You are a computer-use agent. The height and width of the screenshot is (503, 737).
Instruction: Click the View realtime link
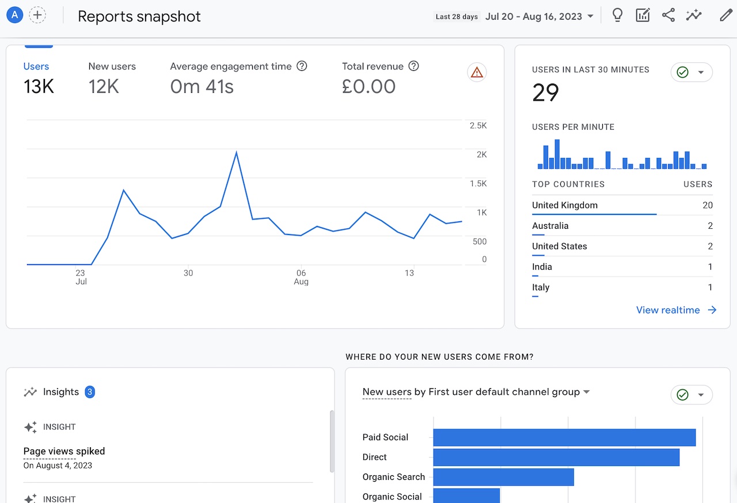[x=668, y=310]
